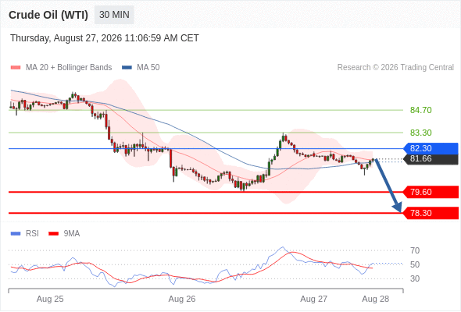Click the red 78.30 support price tag
This screenshot has width=461, height=312.
coord(431,213)
